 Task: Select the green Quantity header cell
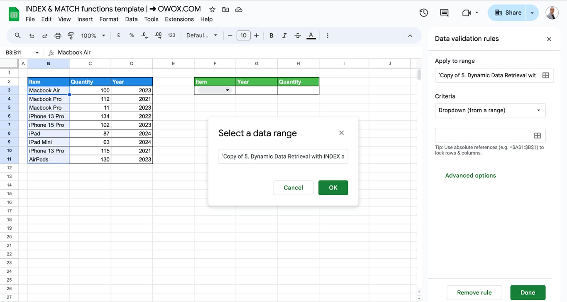click(x=298, y=82)
